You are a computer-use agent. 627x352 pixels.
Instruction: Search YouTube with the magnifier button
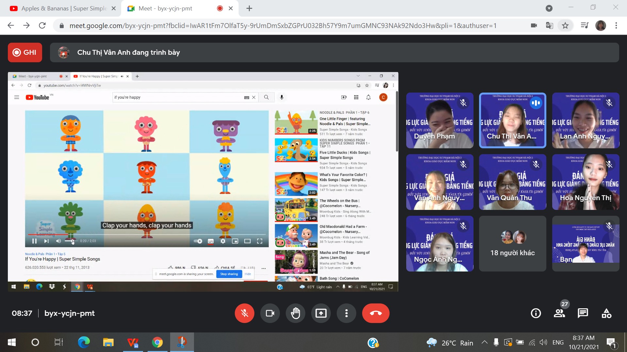pos(266,97)
